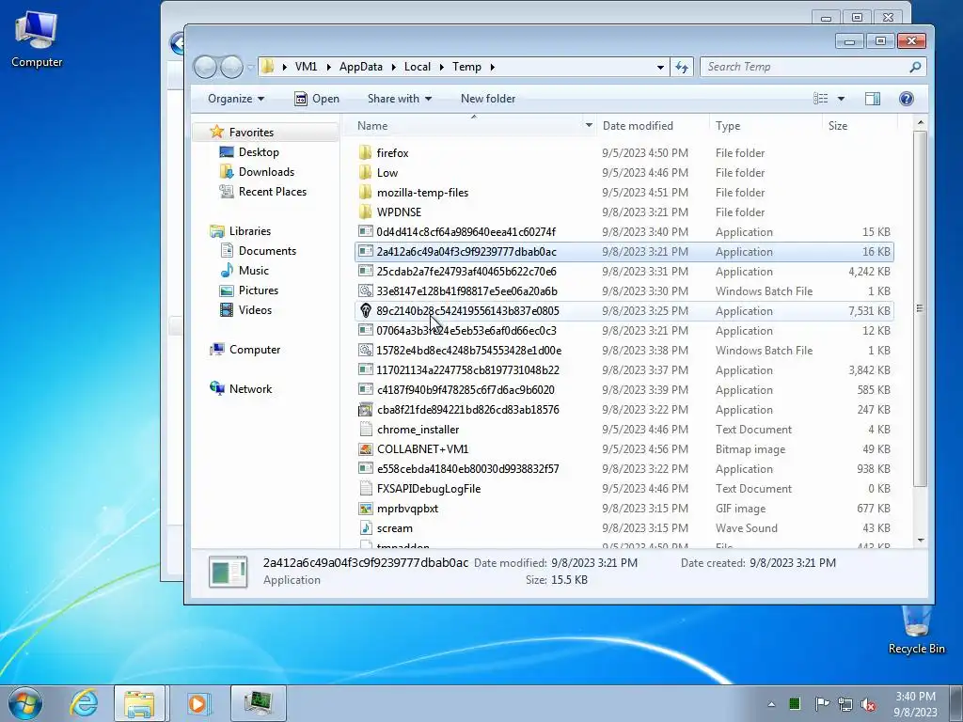The width and height of the screenshot is (963, 722).
Task: Select the Low folder icon
Action: click(366, 172)
